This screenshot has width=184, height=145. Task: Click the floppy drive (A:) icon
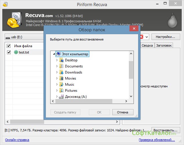(61, 97)
